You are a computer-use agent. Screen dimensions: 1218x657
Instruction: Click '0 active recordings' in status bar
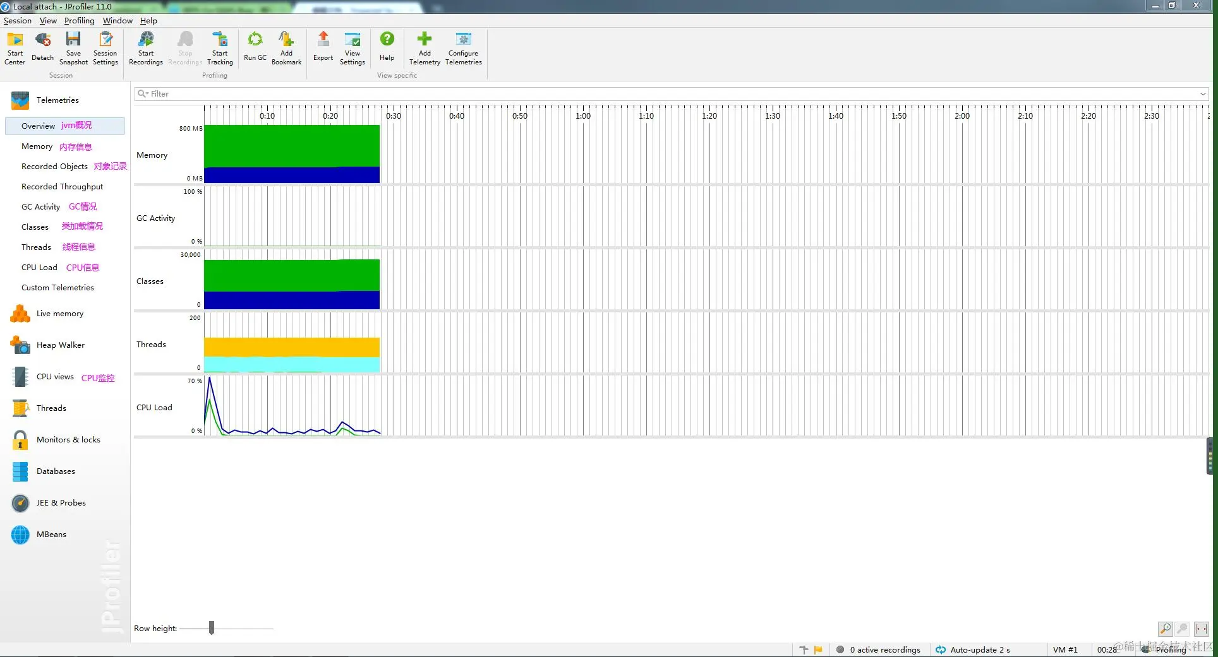point(884,649)
